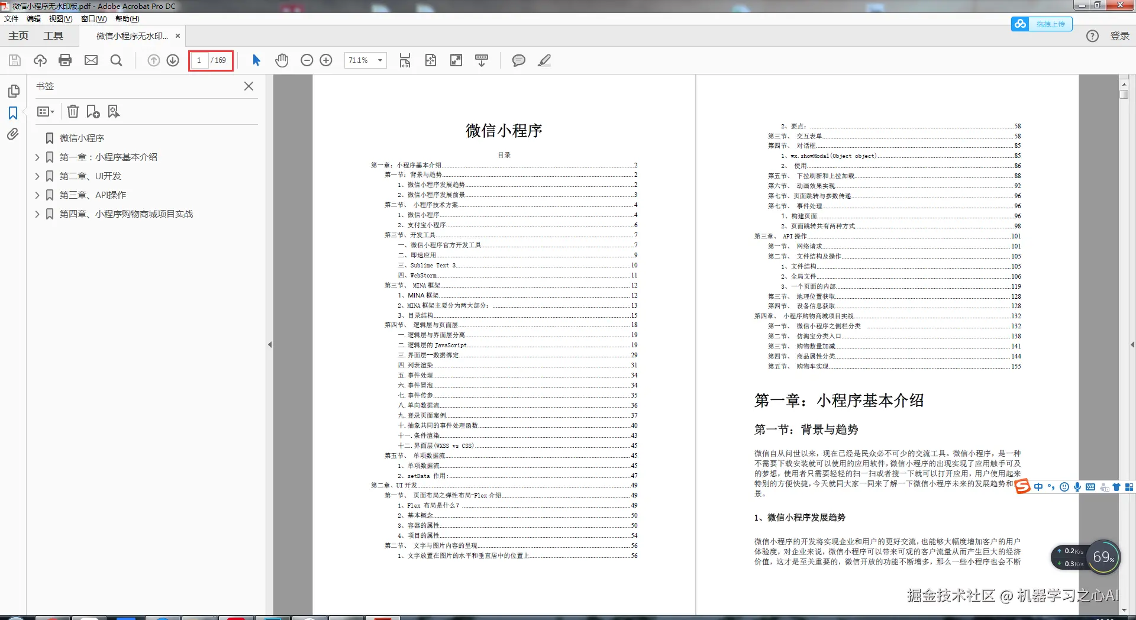The image size is (1136, 620).
Task: Click the page number input field
Action: pyautogui.click(x=199, y=60)
